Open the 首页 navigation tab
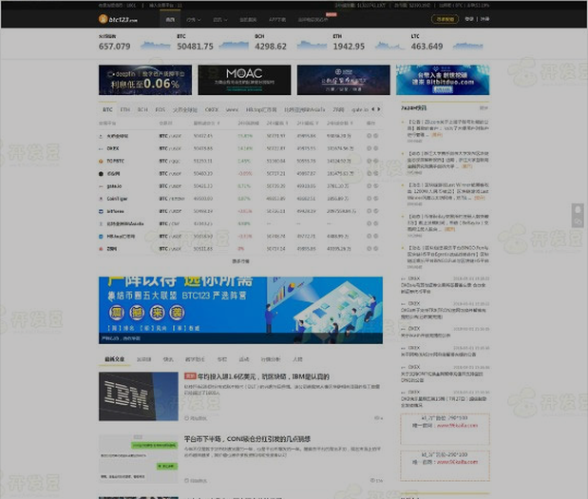The width and height of the screenshot is (588, 499). tap(169, 19)
